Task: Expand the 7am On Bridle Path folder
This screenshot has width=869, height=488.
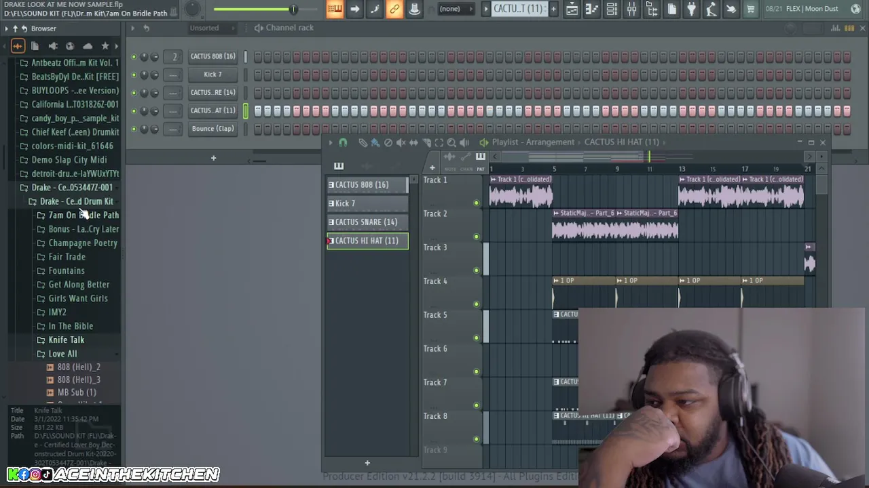Action: pos(83,215)
